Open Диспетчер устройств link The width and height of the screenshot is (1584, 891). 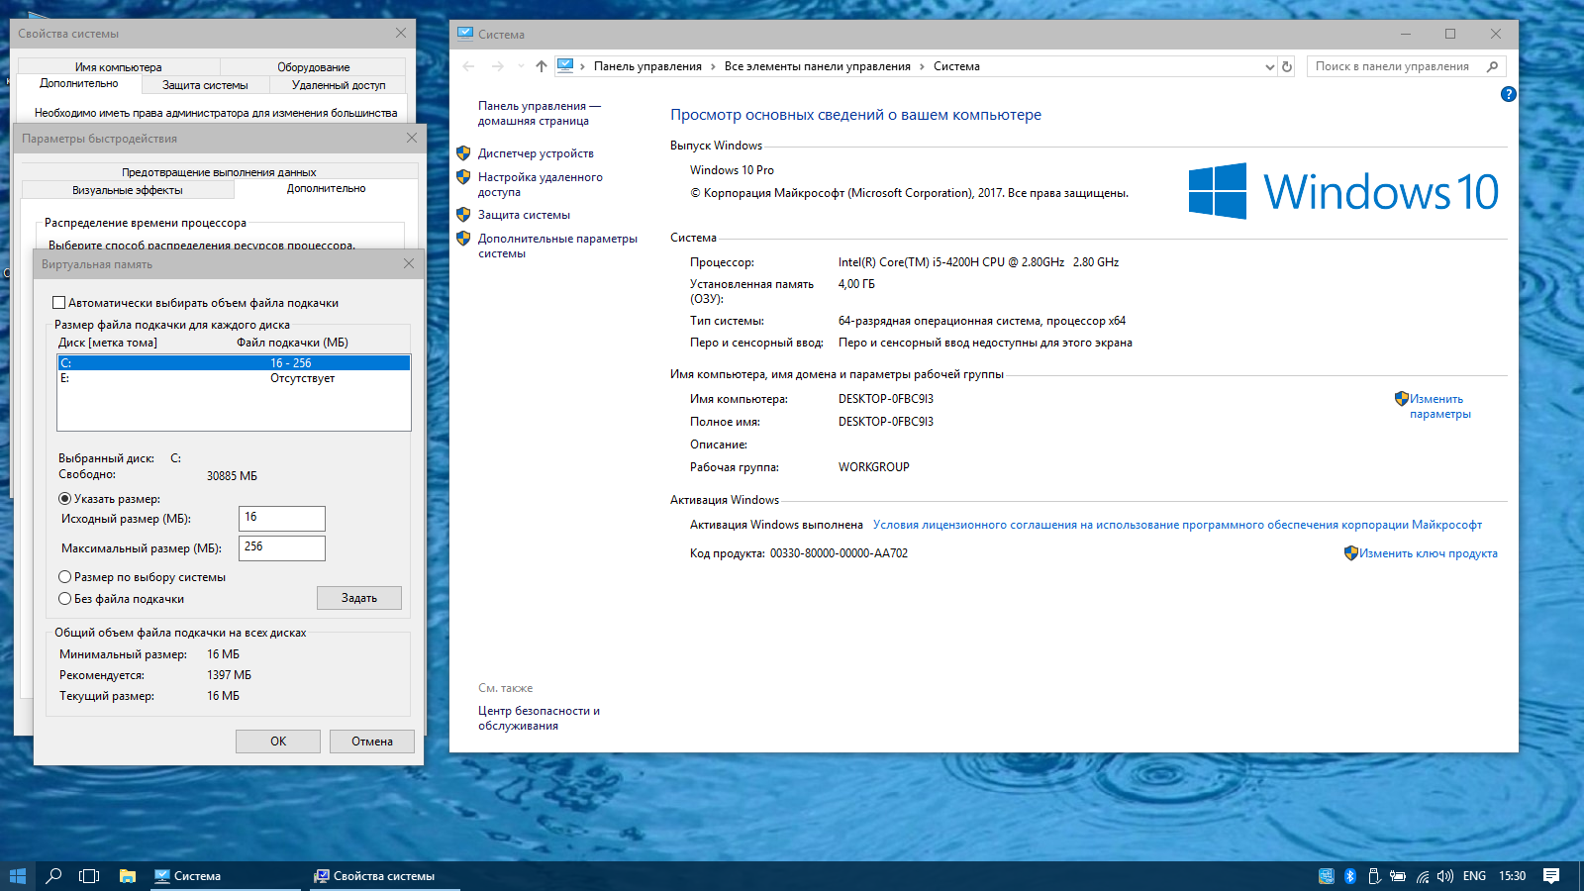[x=536, y=153]
